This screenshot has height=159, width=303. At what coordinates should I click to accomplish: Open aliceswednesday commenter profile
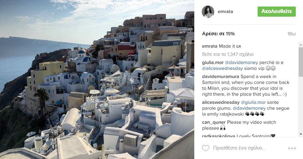[221, 103]
